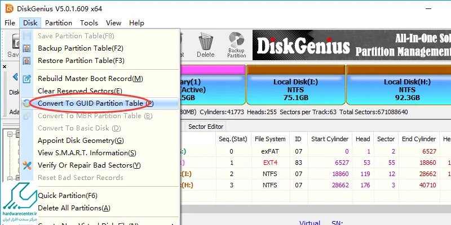The height and width of the screenshot is (225, 451).
Task: Click the Convert To GUID menu icon
Action: 26,103
